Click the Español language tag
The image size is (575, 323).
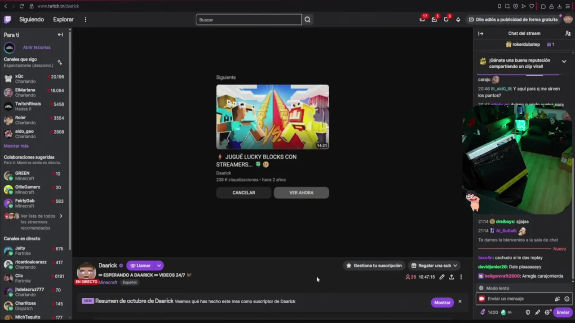pyautogui.click(x=129, y=282)
